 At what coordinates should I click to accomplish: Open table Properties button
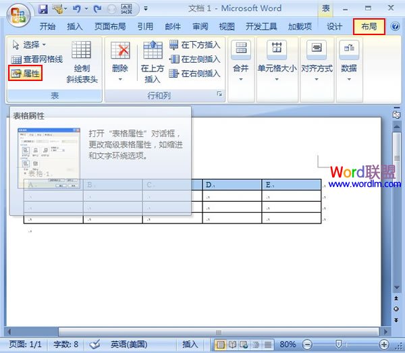pos(26,74)
